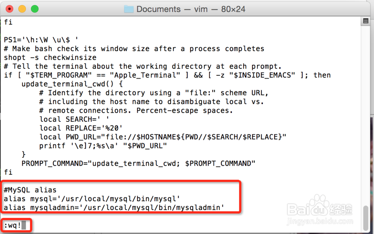374x234 pixels.
Task: Click on the PS1 prompt definition line
Action: [41, 40]
